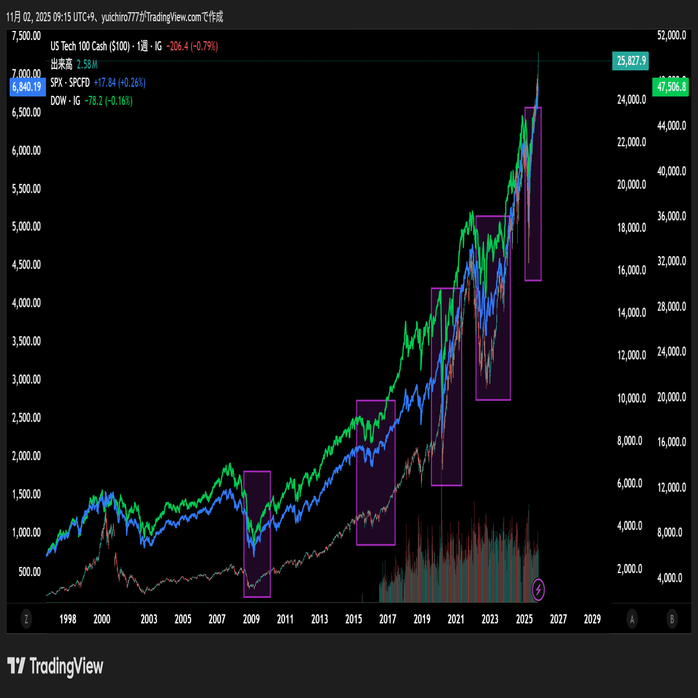Click the +17.84 (+0.26%) SPX change

click(119, 82)
